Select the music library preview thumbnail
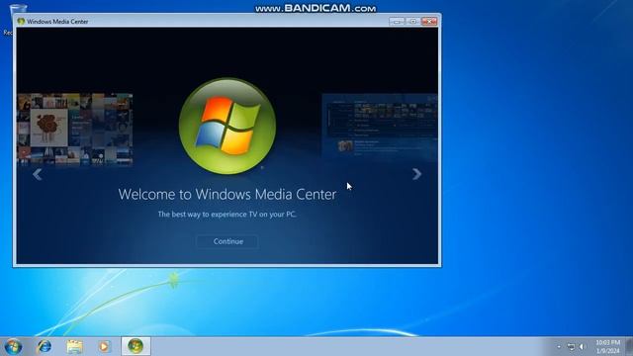This screenshot has height=356, width=633. [75, 130]
